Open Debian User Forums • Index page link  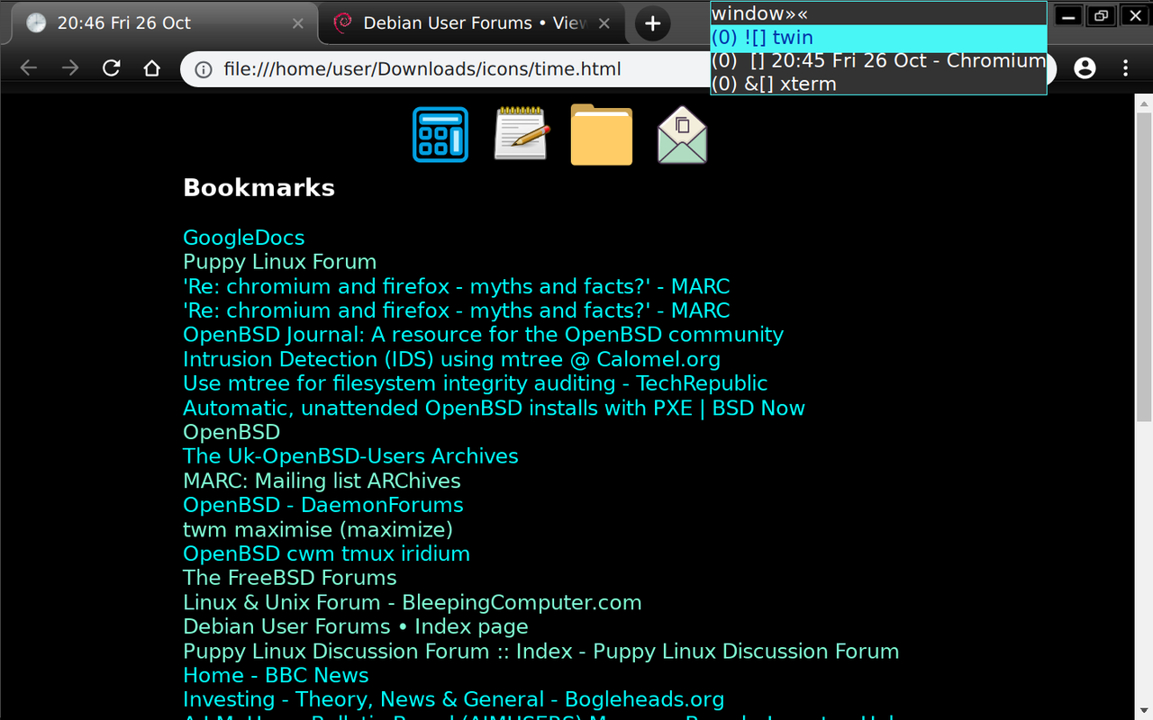(x=356, y=626)
